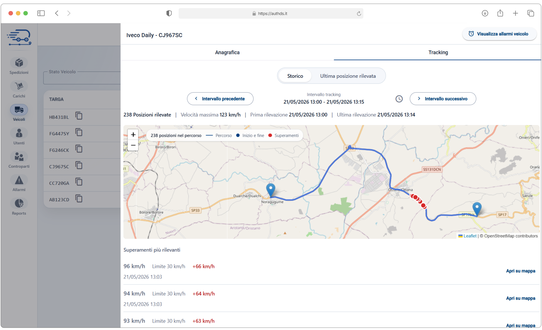Screen dimensions: 542x330
Task: Select the Storico view toggle
Action: tap(295, 76)
